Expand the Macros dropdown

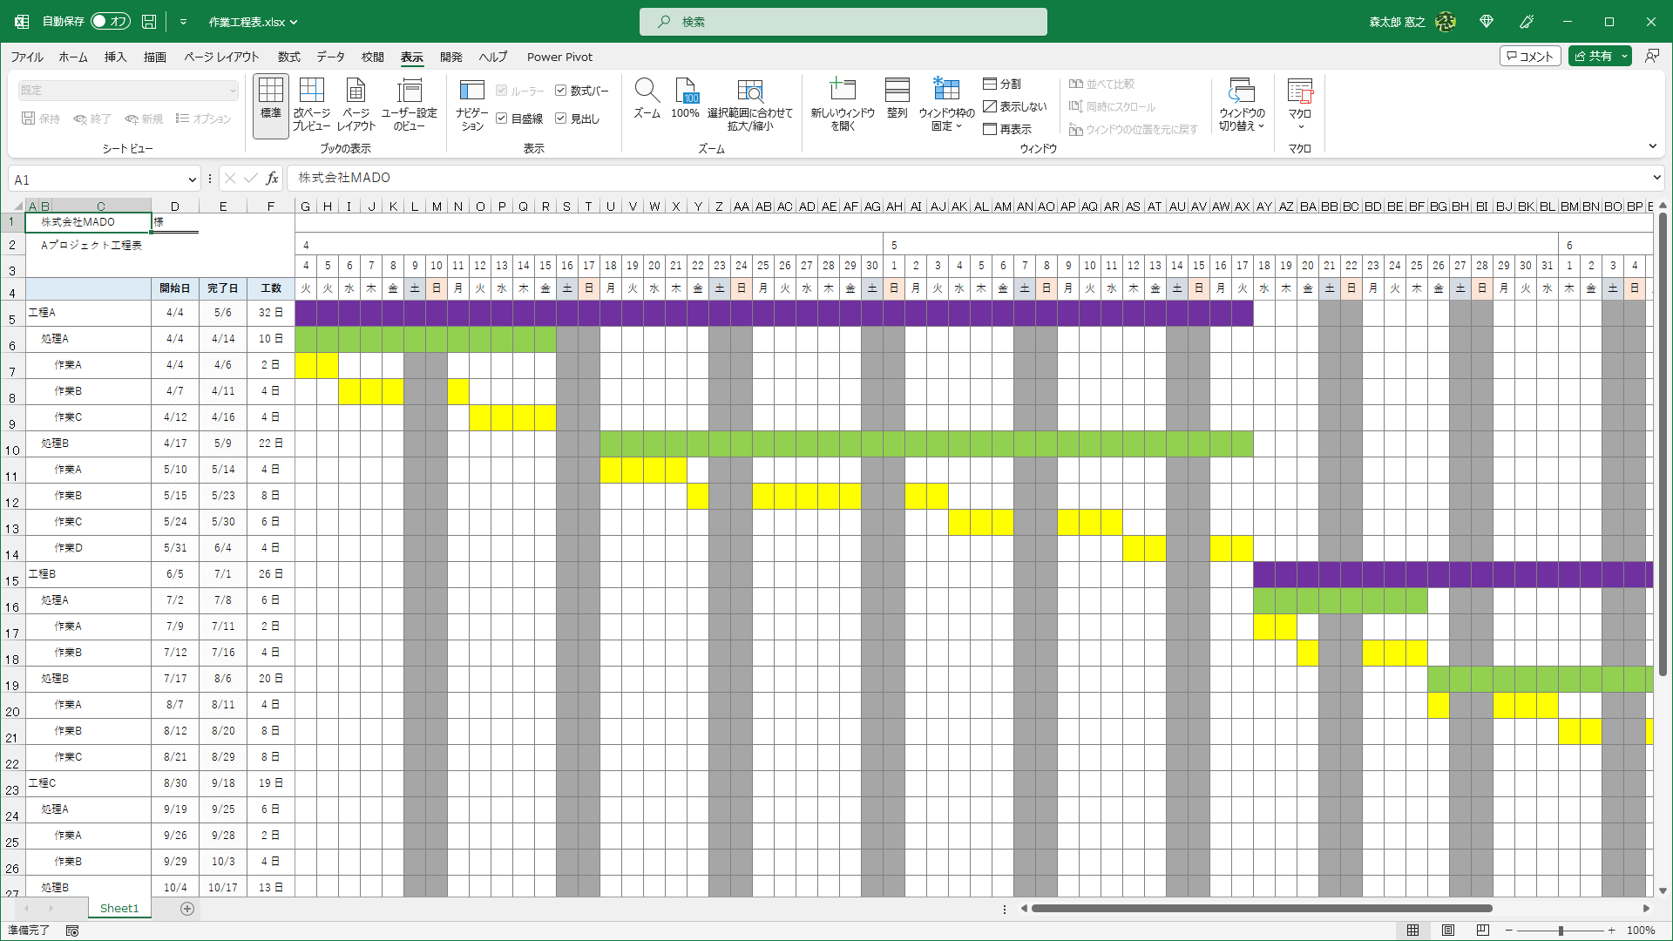click(x=1300, y=126)
